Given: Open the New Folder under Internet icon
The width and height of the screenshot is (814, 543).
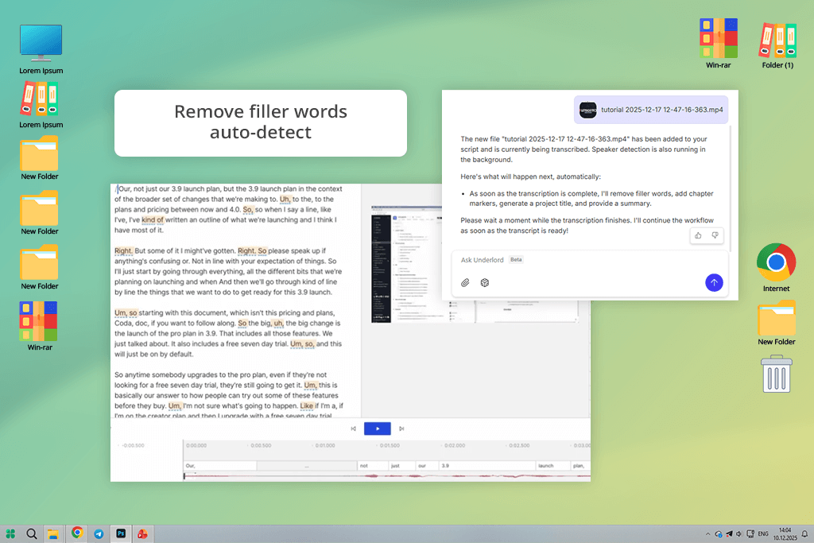Looking at the screenshot, I should (x=776, y=323).
